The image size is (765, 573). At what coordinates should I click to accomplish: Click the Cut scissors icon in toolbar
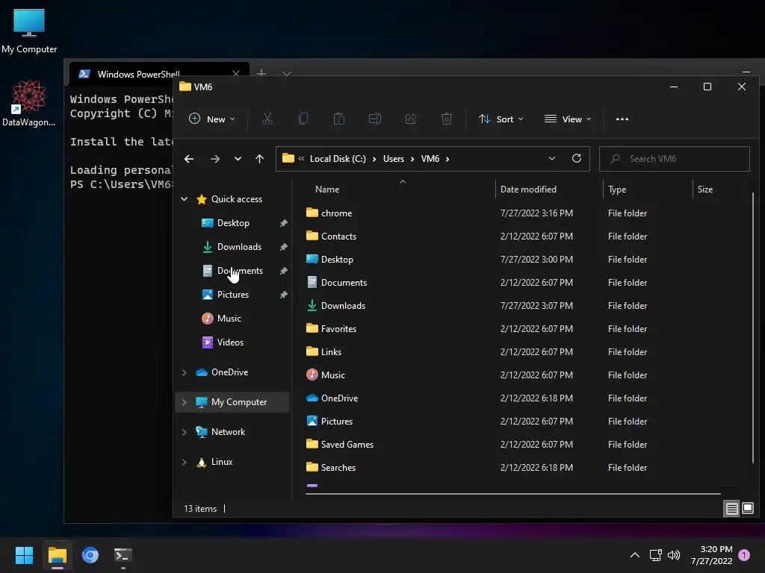[267, 119]
